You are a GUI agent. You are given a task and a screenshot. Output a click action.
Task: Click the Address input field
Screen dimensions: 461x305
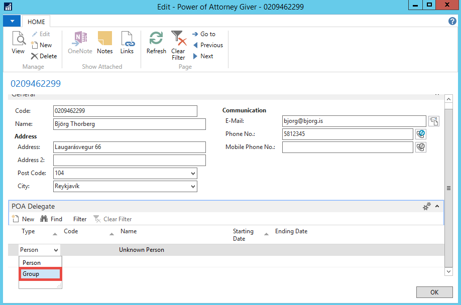129,147
